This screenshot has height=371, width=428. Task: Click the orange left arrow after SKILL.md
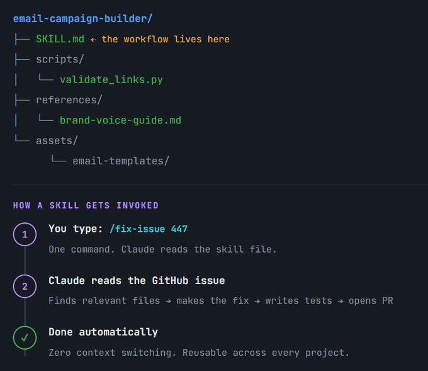(x=93, y=40)
